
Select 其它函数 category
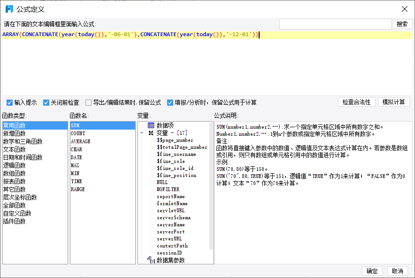pyautogui.click(x=35, y=189)
